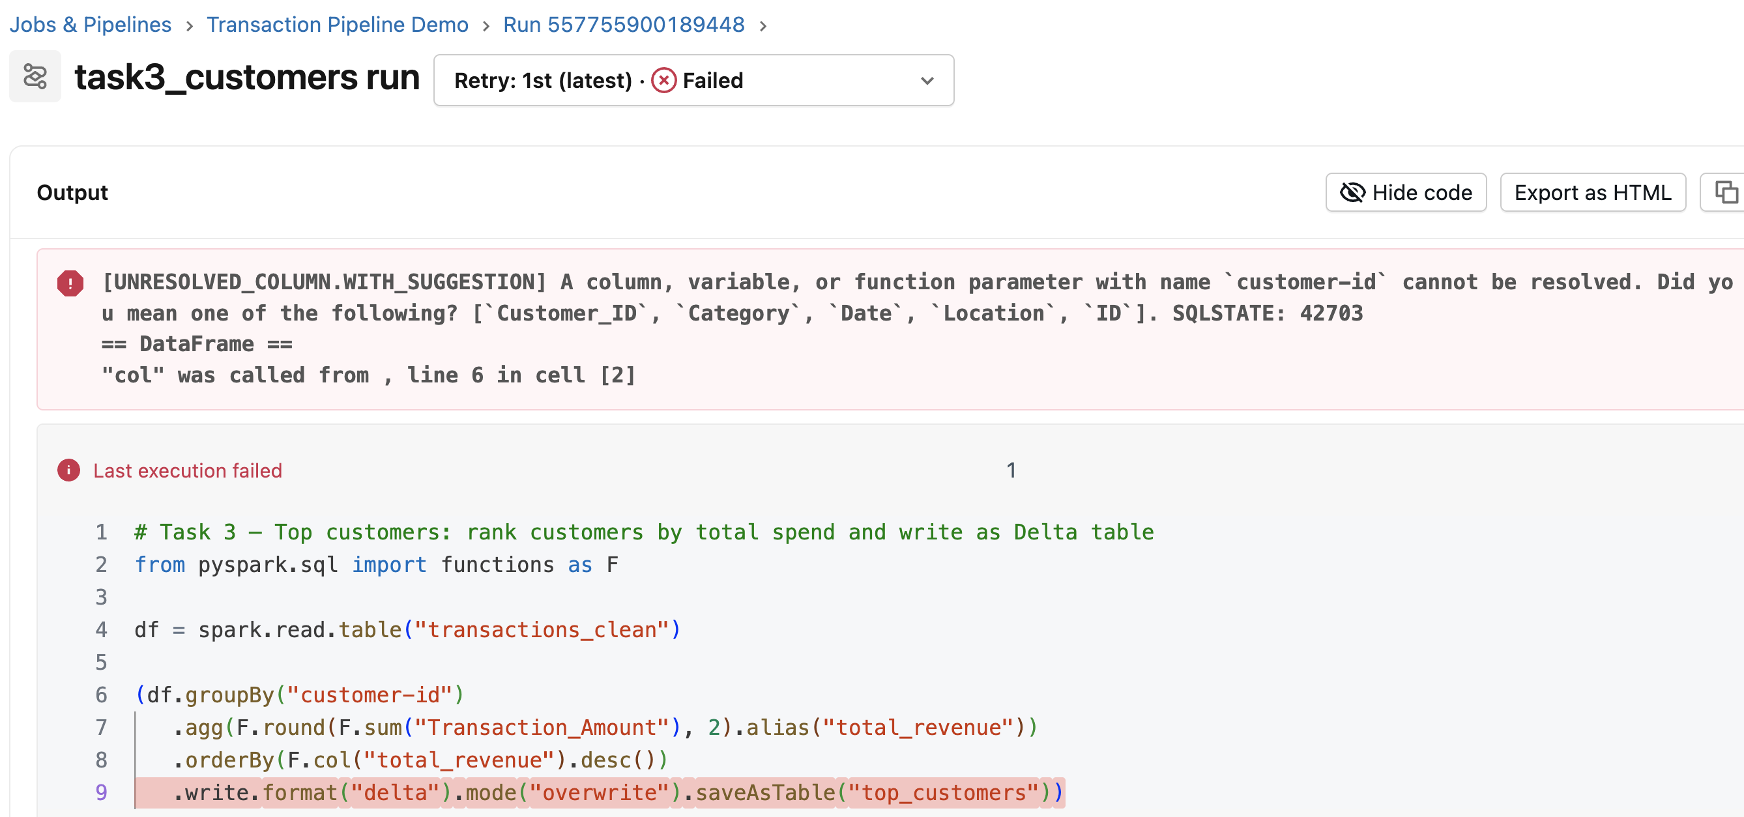Click the copy output icon at top right

(x=1728, y=192)
